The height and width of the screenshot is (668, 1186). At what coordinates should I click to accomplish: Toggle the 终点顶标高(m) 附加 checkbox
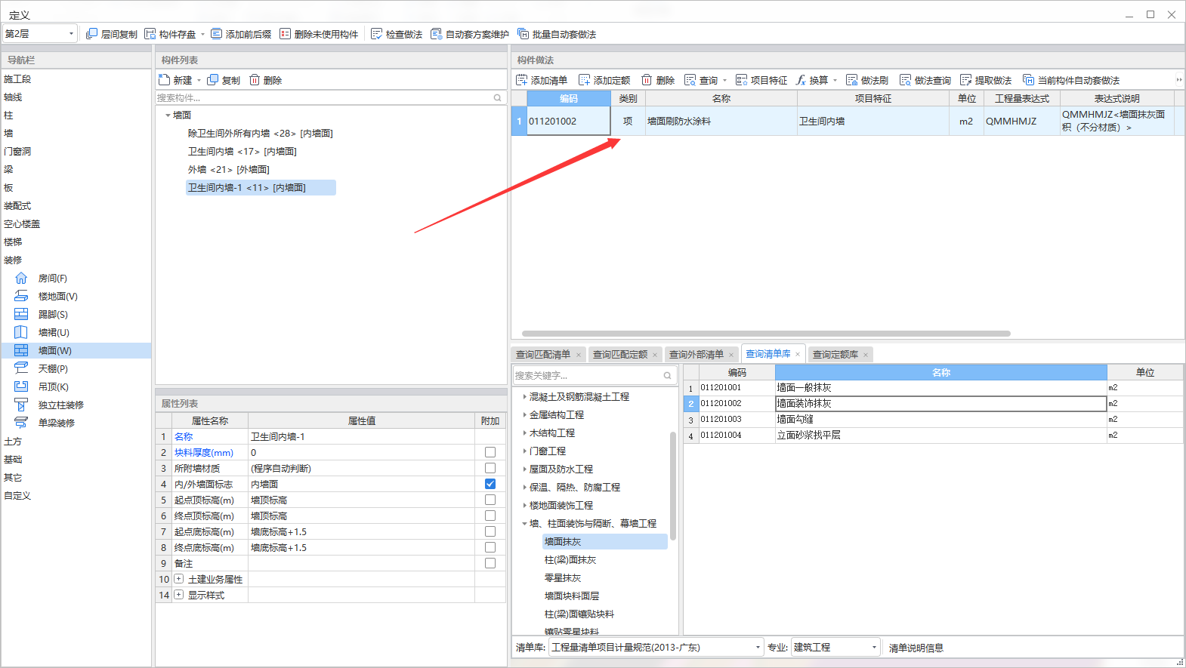(490, 516)
